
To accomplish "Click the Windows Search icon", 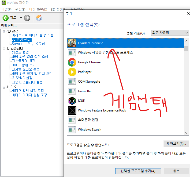I will pyautogui.click(x=72, y=130).
